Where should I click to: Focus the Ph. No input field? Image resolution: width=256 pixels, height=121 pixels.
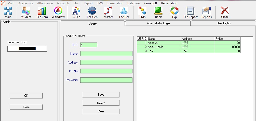pos(106,71)
